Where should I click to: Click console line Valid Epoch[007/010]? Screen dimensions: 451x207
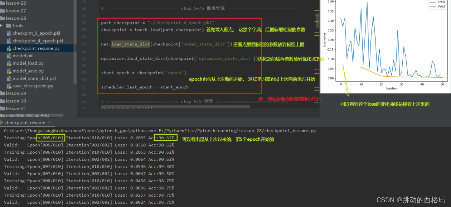click(89, 174)
